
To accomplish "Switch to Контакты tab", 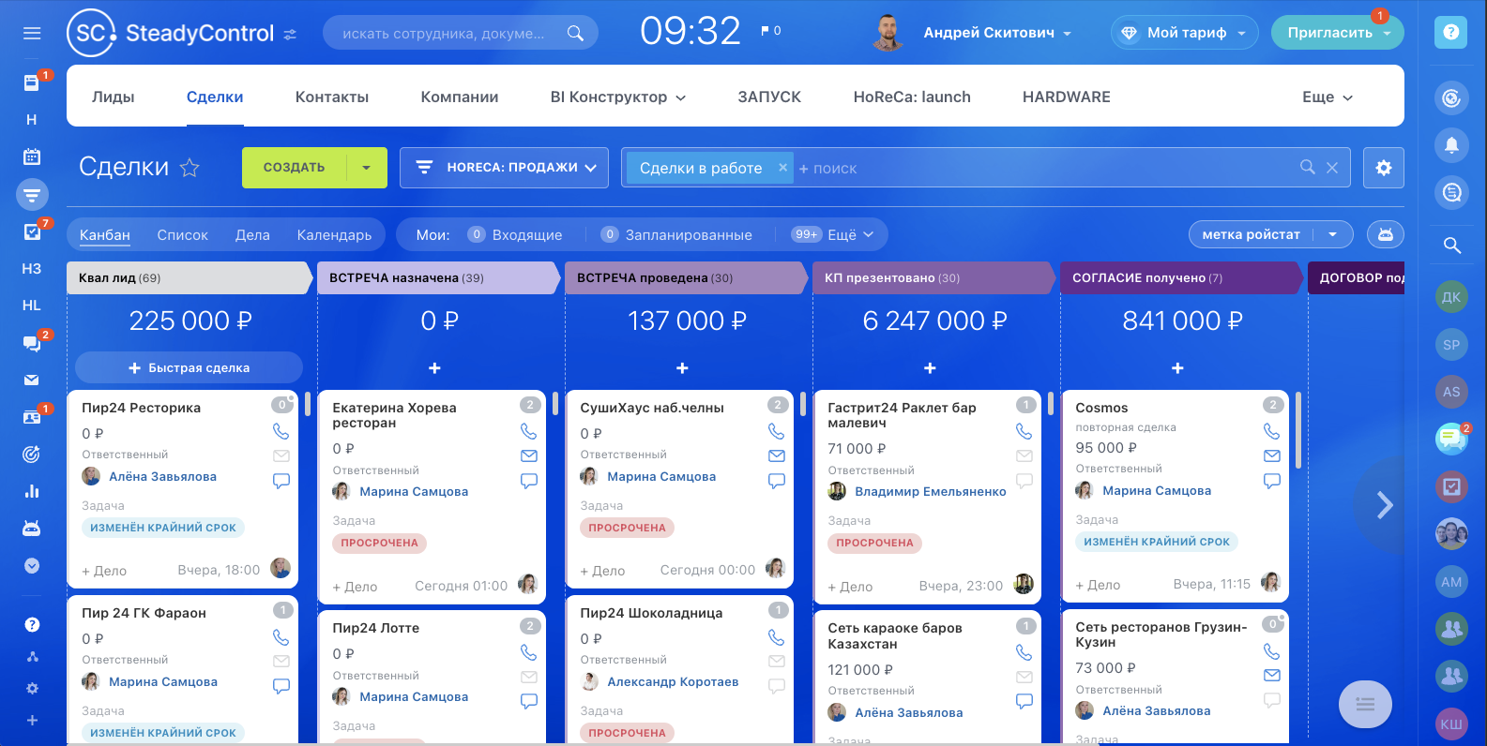I will coord(332,97).
